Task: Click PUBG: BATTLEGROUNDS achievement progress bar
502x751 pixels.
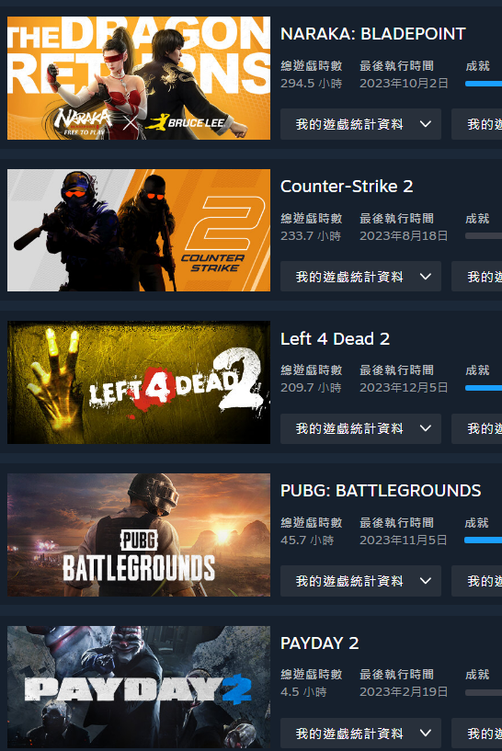Action: [x=484, y=540]
